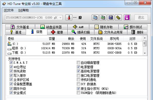Image resolution: width=153 pixels, height=100 pixels.
Task: Click the E: drive disk icon
Action: click(x=10, y=53)
